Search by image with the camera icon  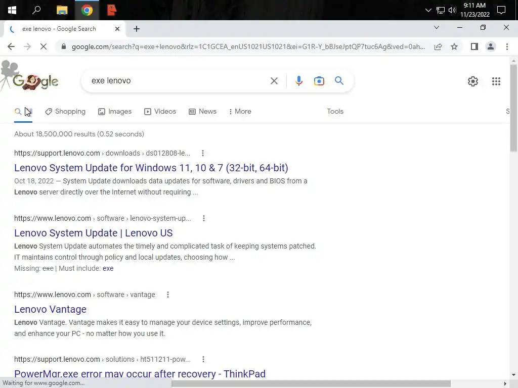pyautogui.click(x=319, y=81)
